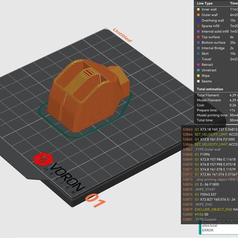This screenshot has width=238, height=238.
Task: Click the Total estimation section heading
Action: 210,89
